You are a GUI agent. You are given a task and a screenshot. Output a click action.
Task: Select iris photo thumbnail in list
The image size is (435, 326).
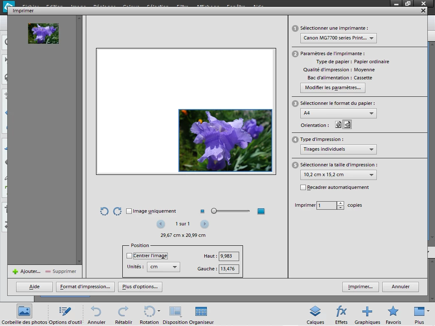click(43, 34)
